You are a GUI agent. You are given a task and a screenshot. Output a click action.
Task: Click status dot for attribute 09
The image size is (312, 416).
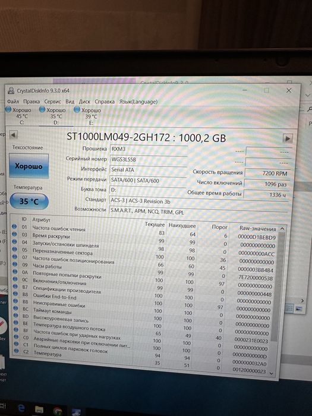click(x=15, y=264)
